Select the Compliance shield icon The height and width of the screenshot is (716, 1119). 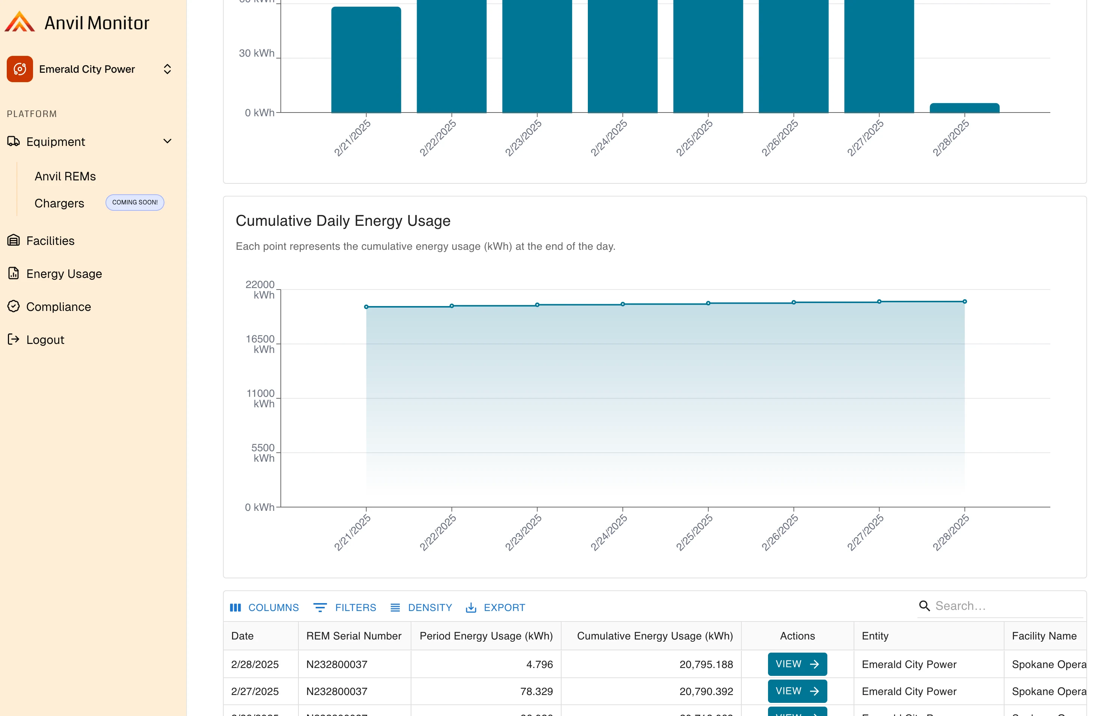(14, 306)
